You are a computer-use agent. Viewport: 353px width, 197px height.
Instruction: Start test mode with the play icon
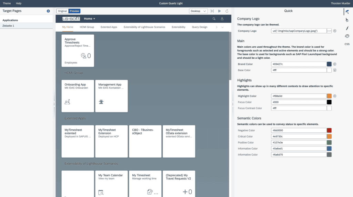tap(219, 11)
